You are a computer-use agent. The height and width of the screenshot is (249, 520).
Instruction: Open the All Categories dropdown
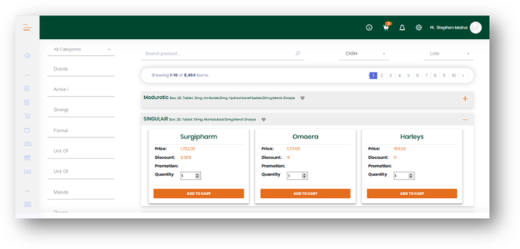81,49
